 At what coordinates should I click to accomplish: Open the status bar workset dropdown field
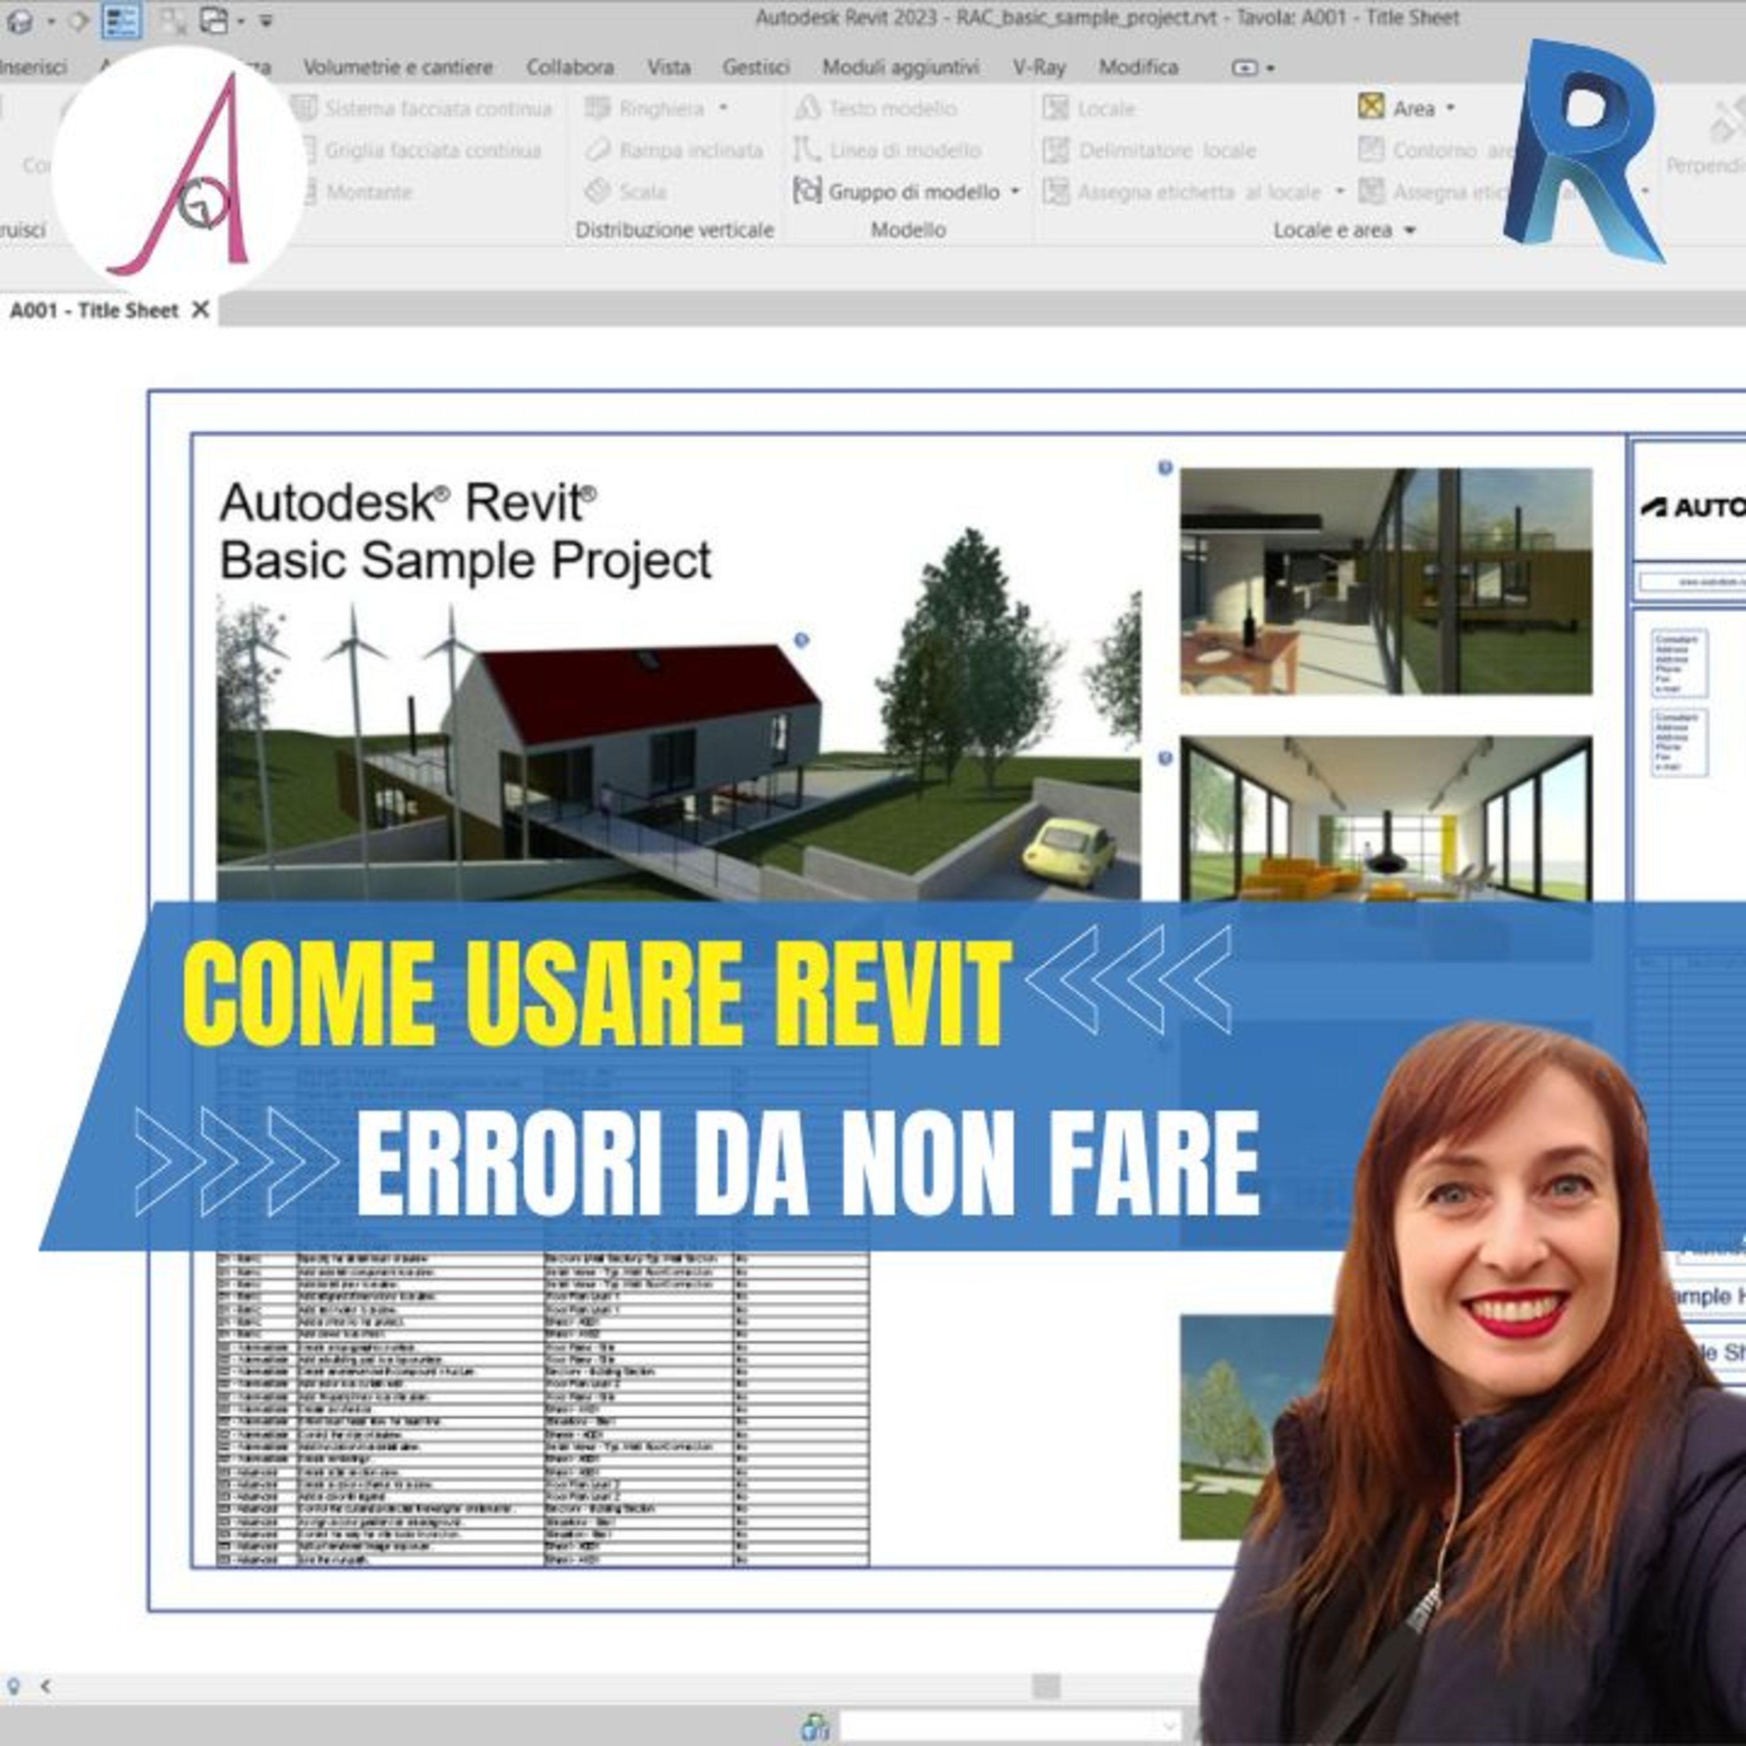1010,1727
